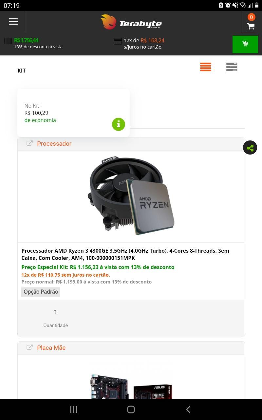Open Android recent apps button
The width and height of the screenshot is (262, 420).
74,409
